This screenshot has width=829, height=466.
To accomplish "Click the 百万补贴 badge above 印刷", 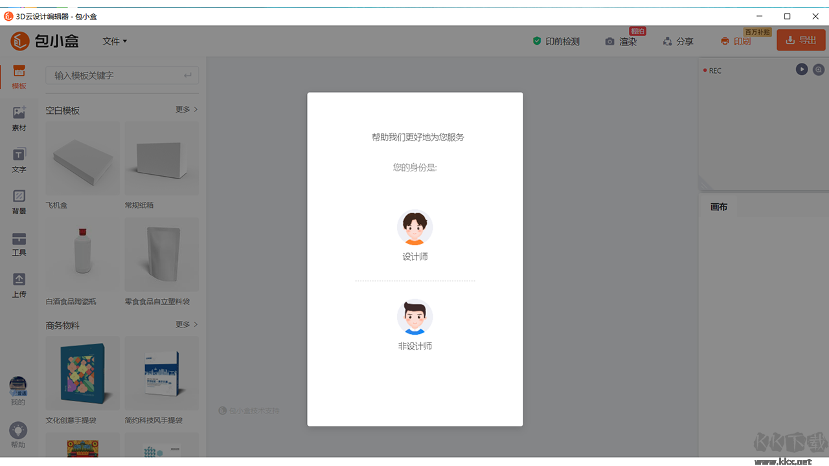I will pyautogui.click(x=757, y=32).
